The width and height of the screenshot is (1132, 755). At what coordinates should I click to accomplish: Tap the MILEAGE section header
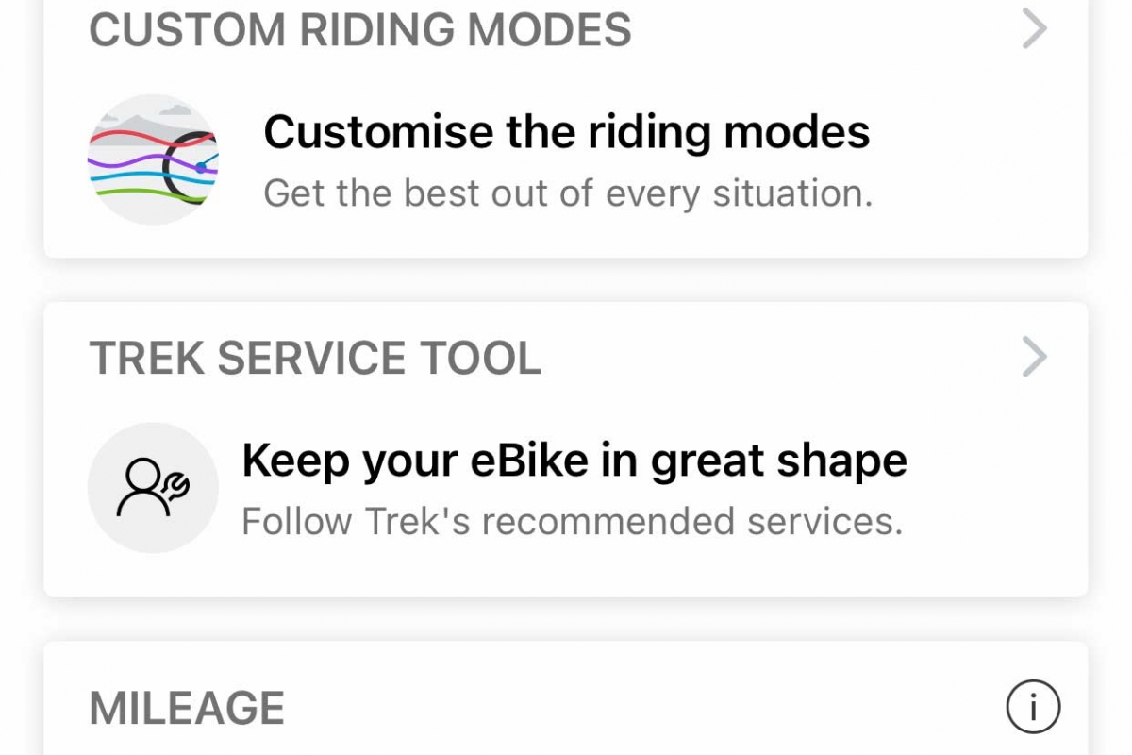tap(187, 708)
